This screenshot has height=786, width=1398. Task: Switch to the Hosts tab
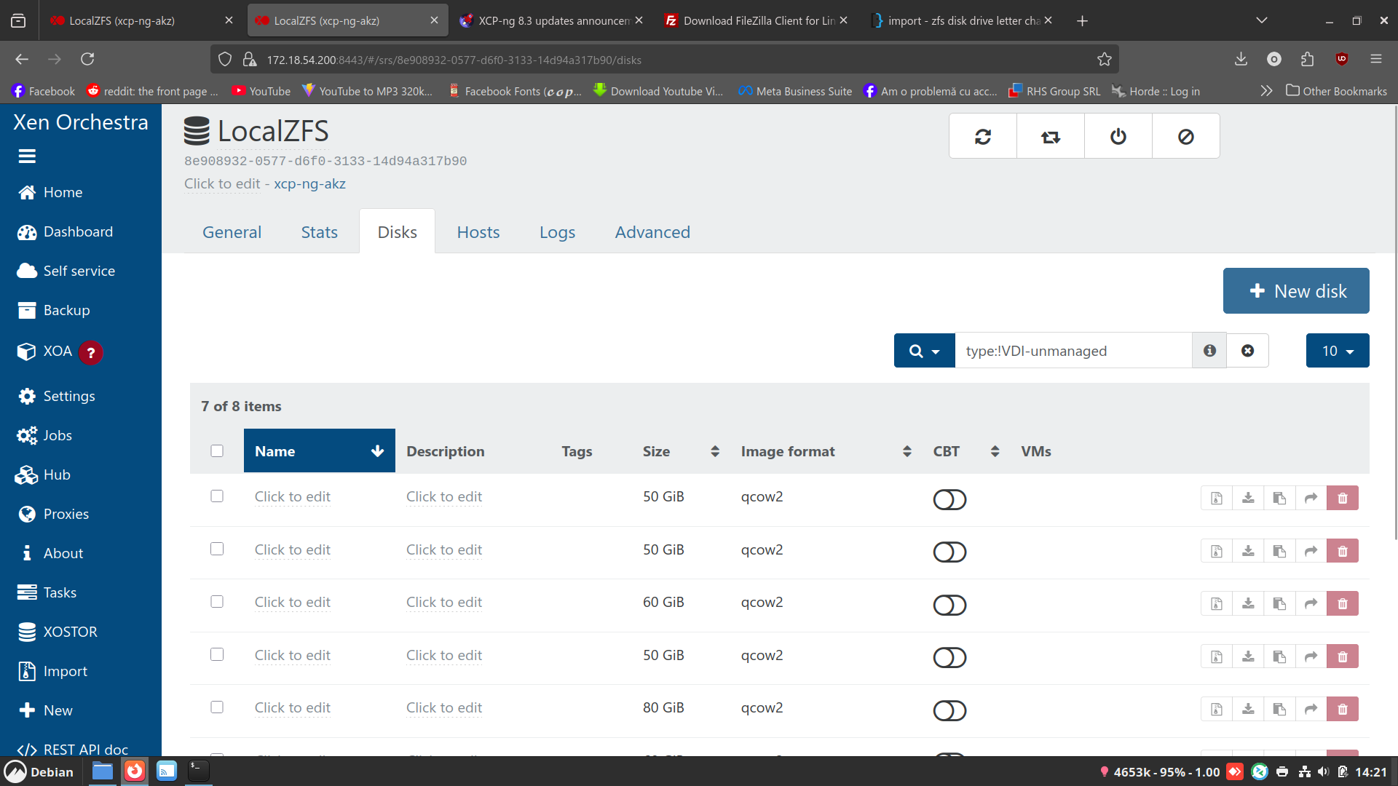(x=478, y=232)
